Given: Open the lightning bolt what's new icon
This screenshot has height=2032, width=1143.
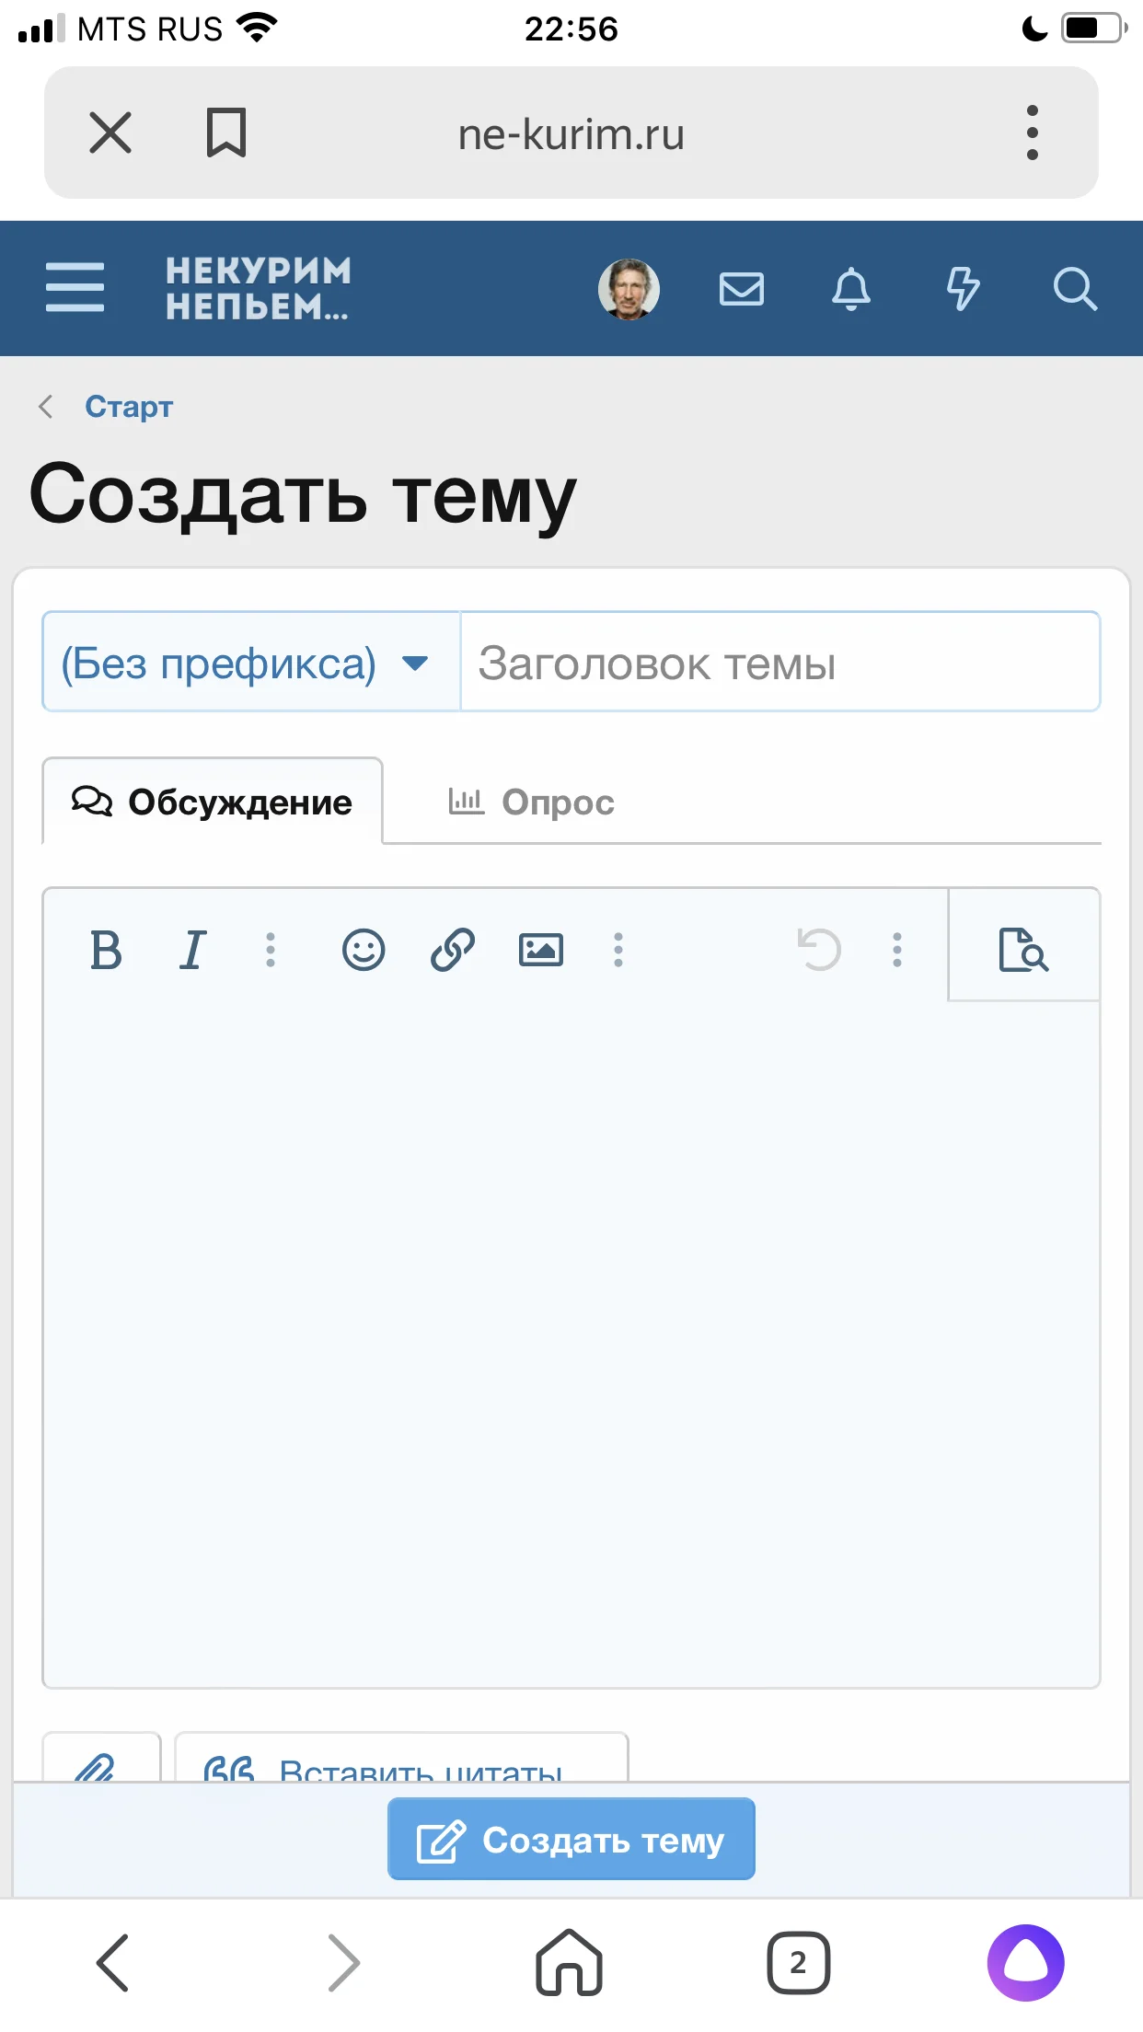Looking at the screenshot, I should pos(963,289).
